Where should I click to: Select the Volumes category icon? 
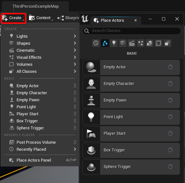[x=159, y=43]
